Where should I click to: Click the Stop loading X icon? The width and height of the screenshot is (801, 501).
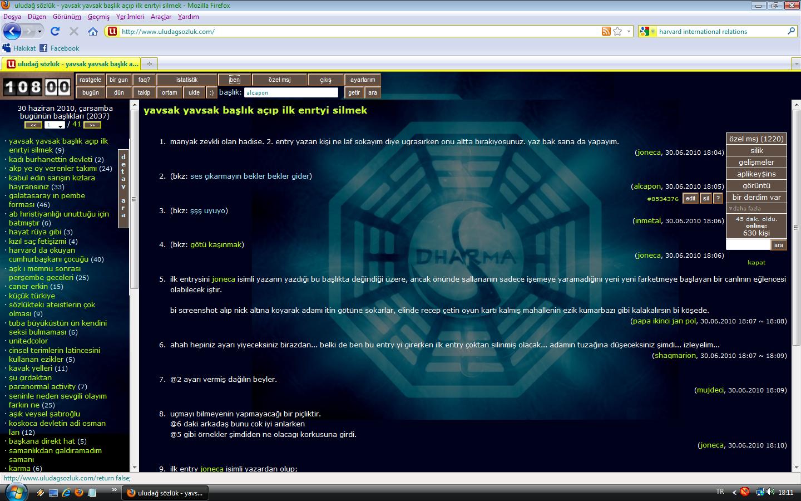74,32
